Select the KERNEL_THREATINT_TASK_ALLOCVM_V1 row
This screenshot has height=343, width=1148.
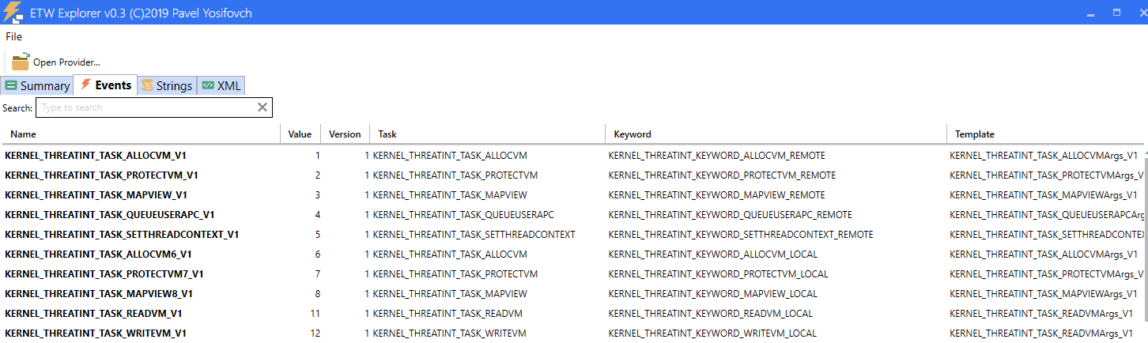coord(96,156)
